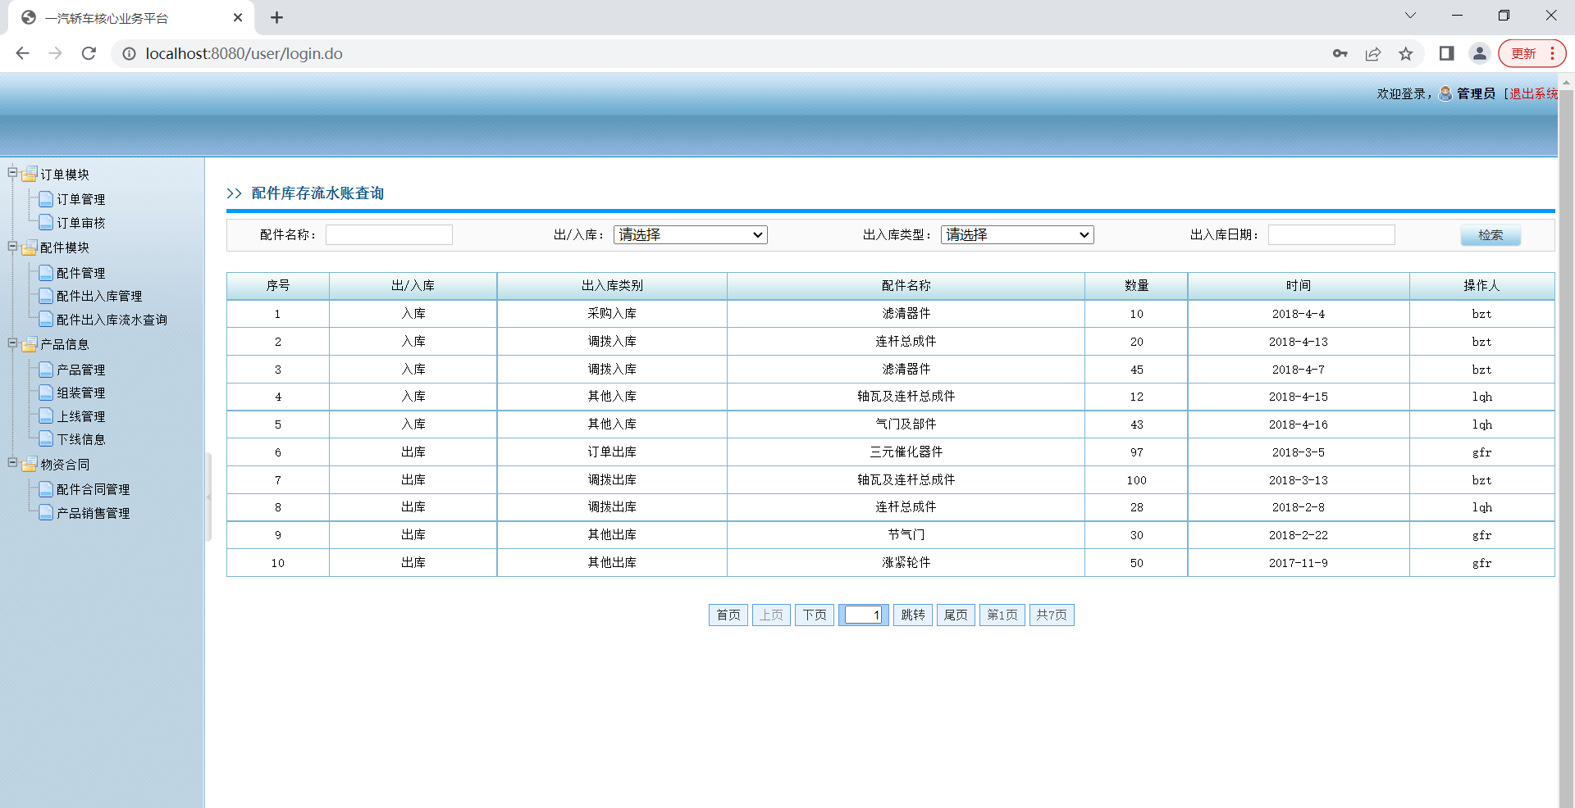Click the 涨紧轮件 table cell
The height and width of the screenshot is (808, 1575).
[906, 562]
